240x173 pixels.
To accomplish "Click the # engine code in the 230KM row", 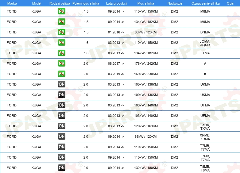I will click(205, 74).
